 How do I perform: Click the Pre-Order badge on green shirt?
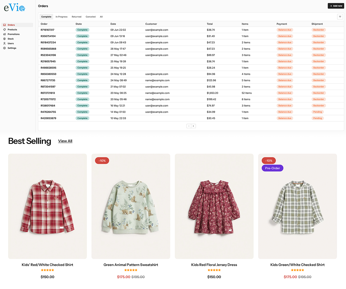(272, 168)
